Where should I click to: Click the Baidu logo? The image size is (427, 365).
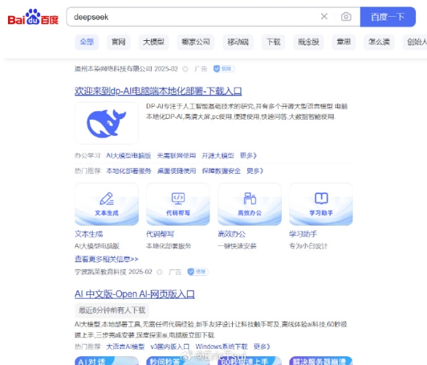point(33,18)
